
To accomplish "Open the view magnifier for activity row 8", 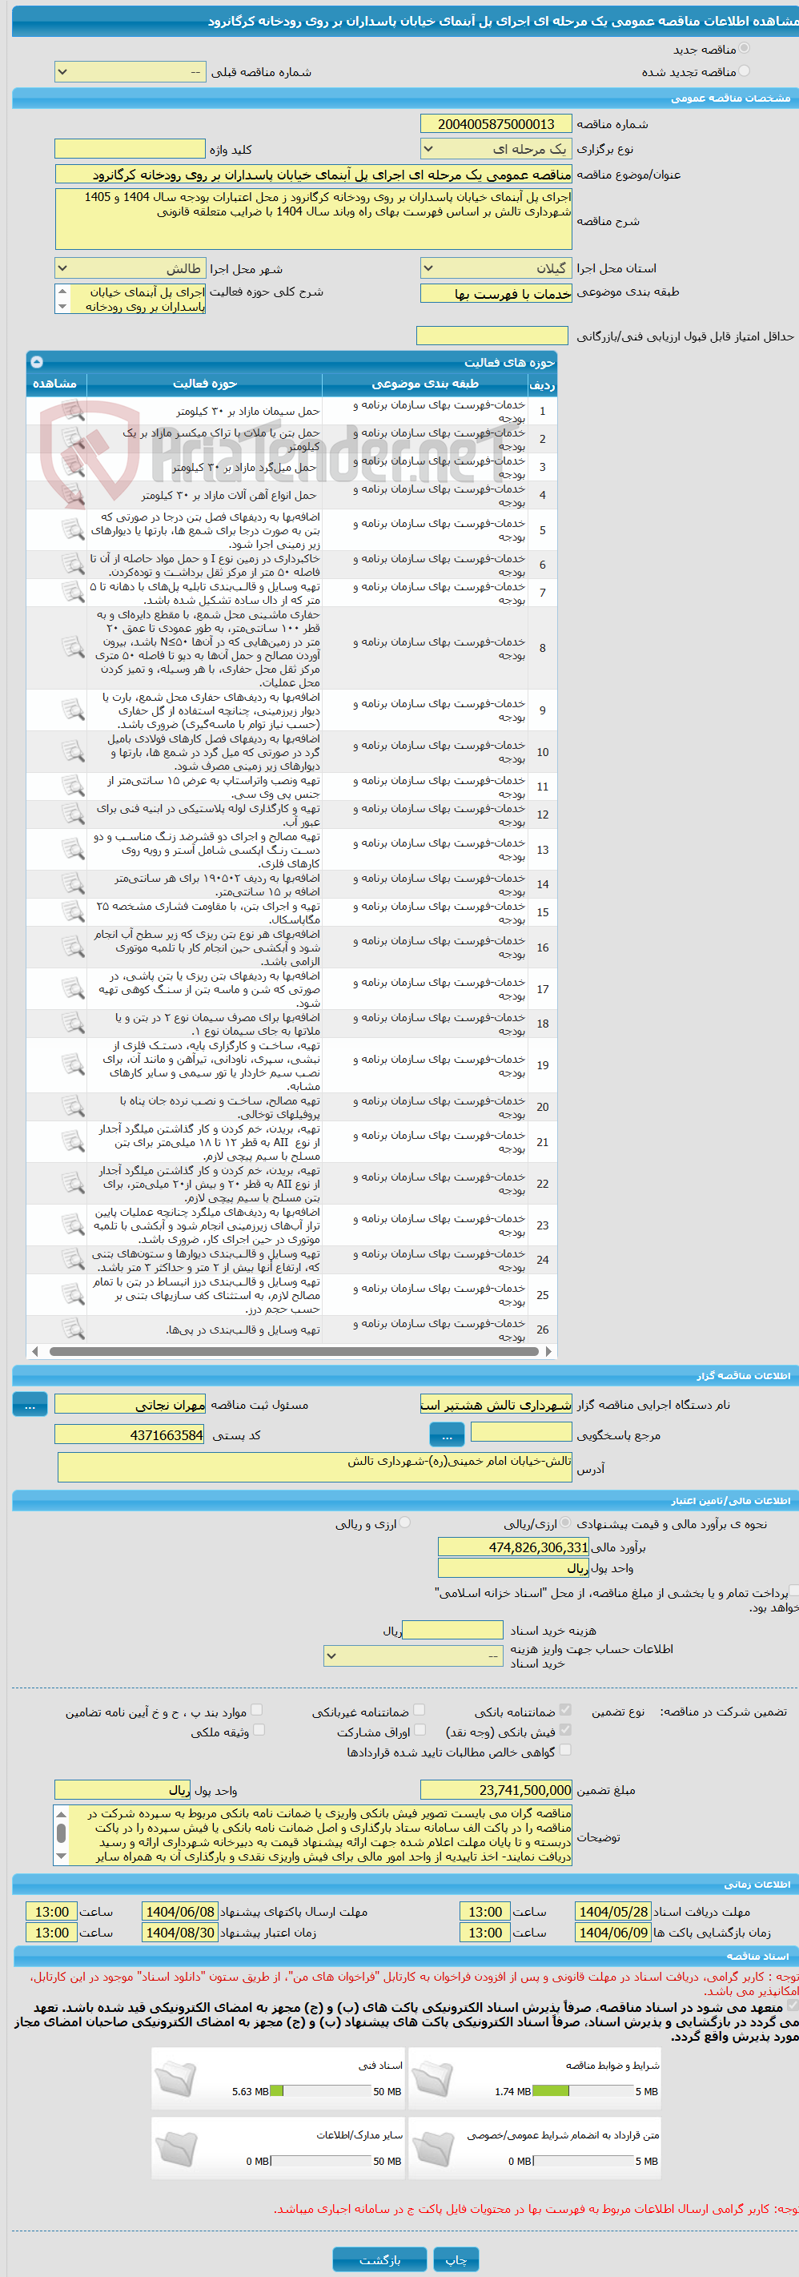I will (73, 647).
